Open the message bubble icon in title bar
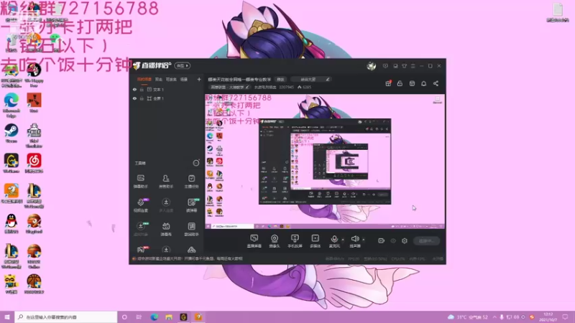This screenshot has height=323, width=575. 385,66
